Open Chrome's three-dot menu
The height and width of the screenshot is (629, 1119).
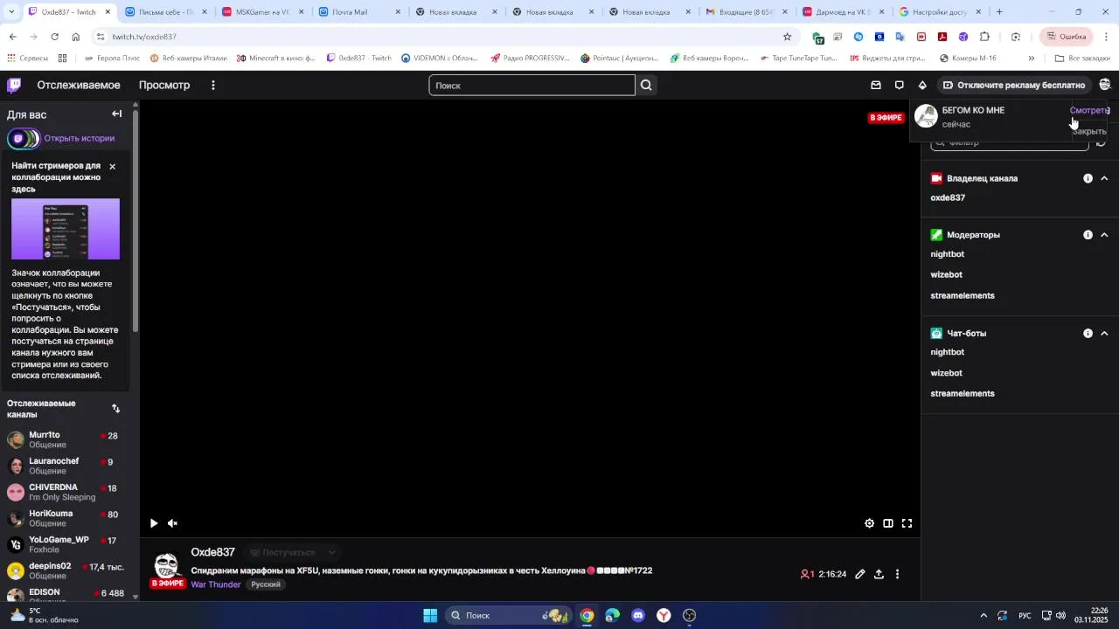[1106, 37]
